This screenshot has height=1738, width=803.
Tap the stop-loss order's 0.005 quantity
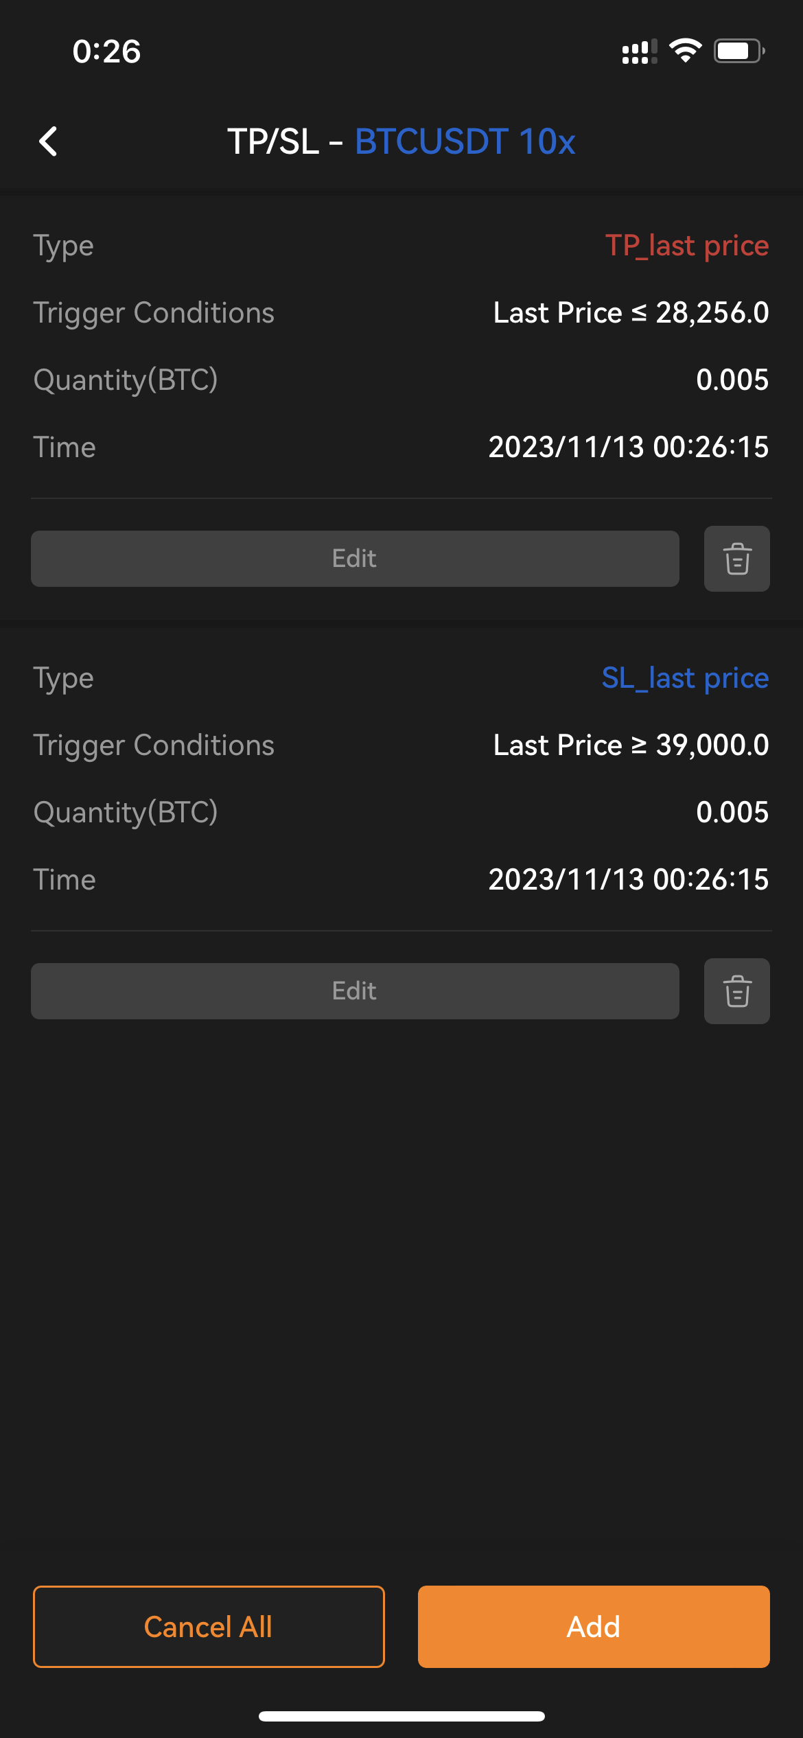pos(732,813)
